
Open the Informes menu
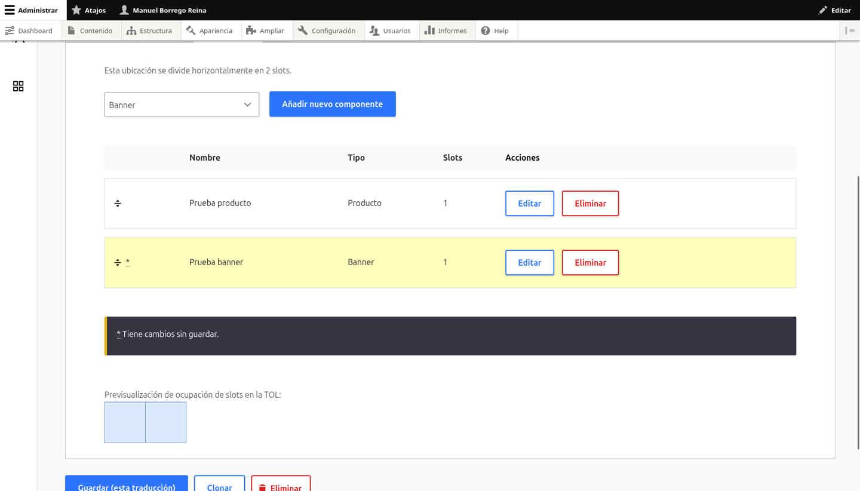point(446,30)
